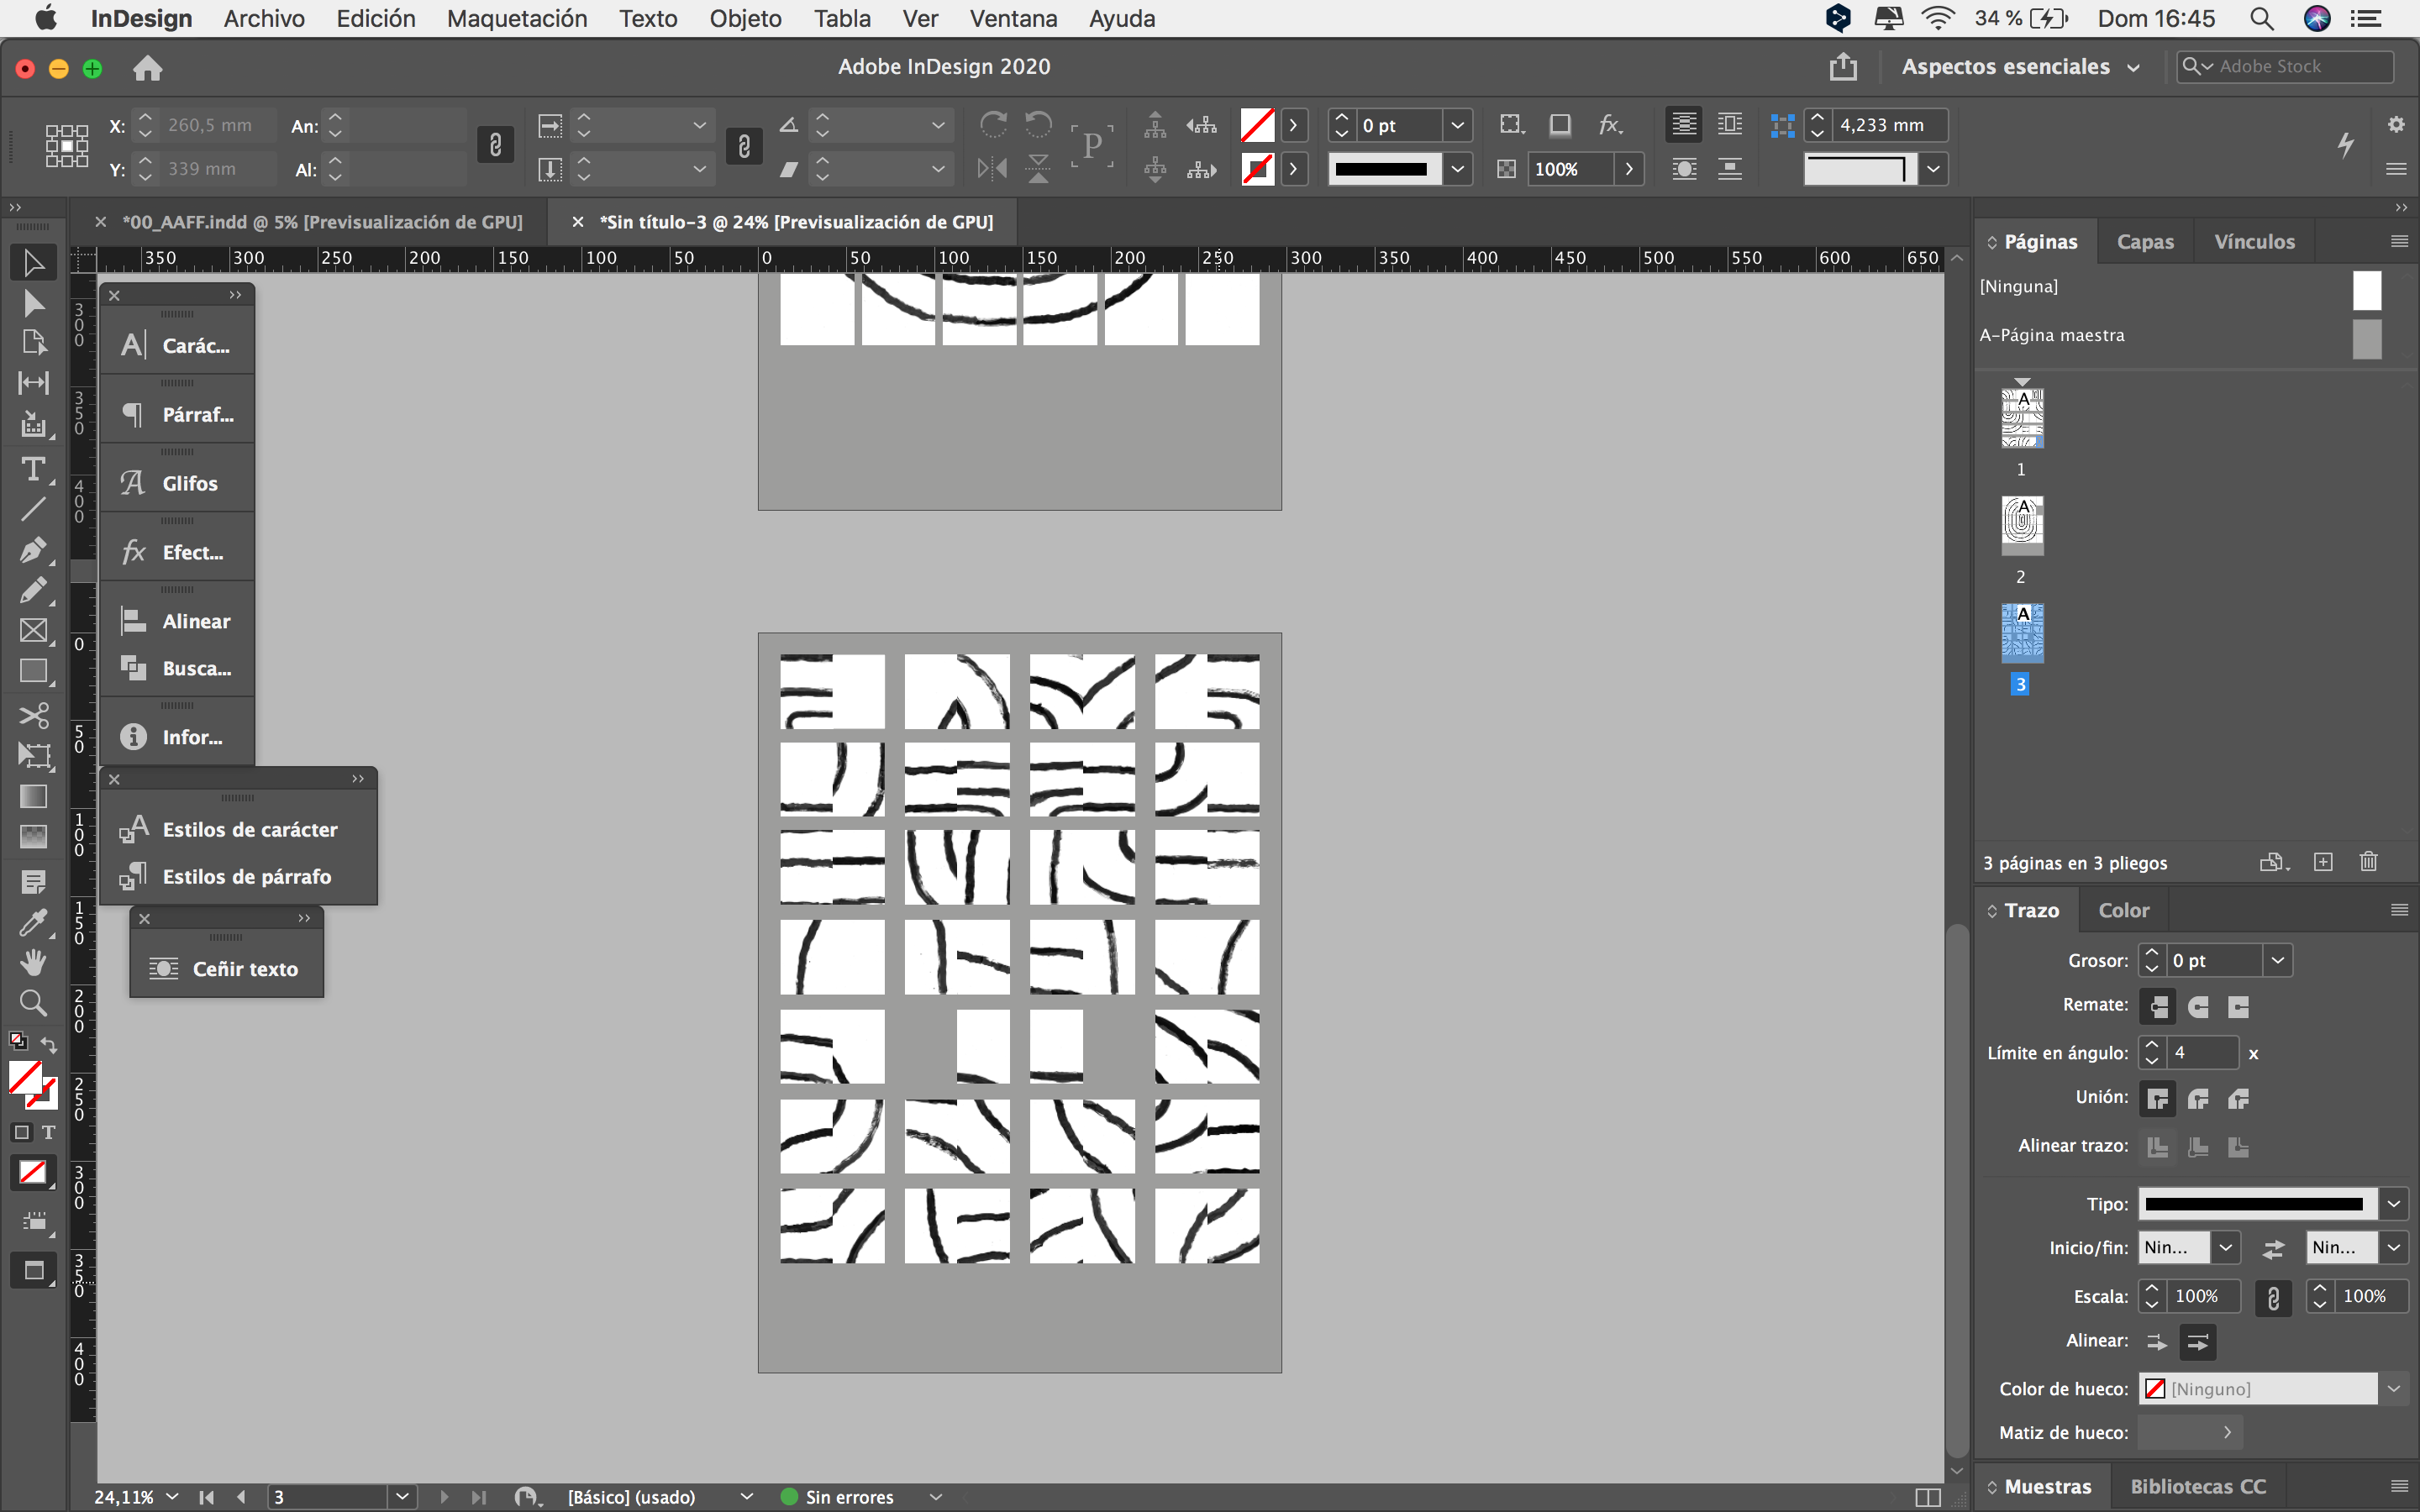This screenshot has width=2420, height=1512.
Task: Create a new page in Pages panel
Action: (x=2323, y=862)
